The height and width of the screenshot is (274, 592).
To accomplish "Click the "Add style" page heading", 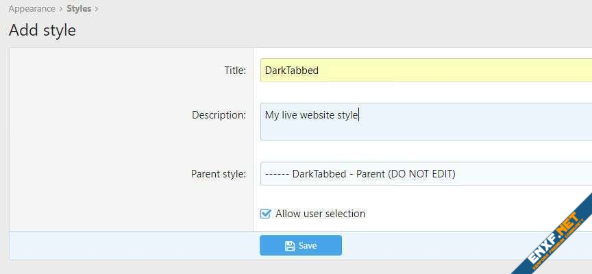I will 42,30.
